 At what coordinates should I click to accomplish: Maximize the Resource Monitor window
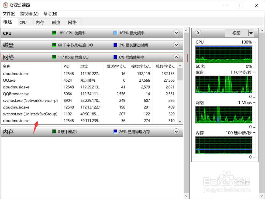click(241, 5)
